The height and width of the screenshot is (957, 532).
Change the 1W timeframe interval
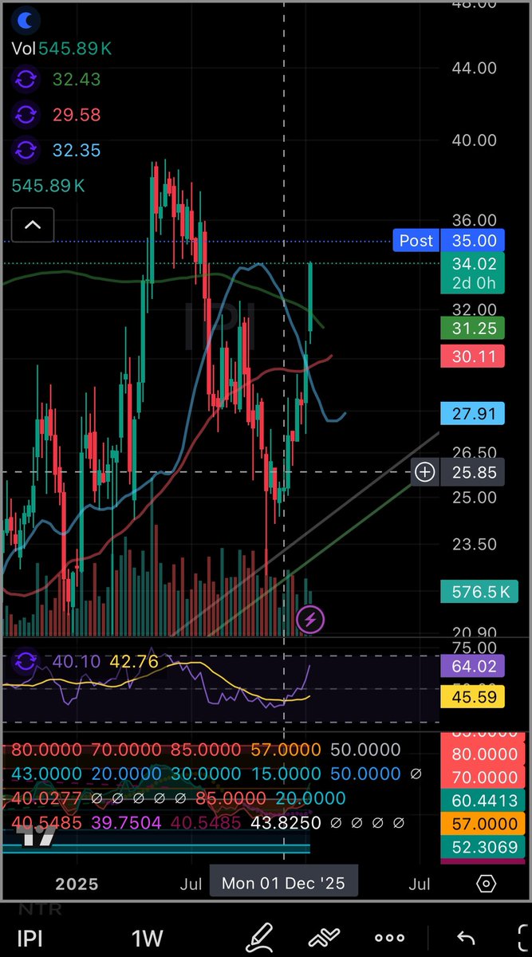(x=147, y=938)
